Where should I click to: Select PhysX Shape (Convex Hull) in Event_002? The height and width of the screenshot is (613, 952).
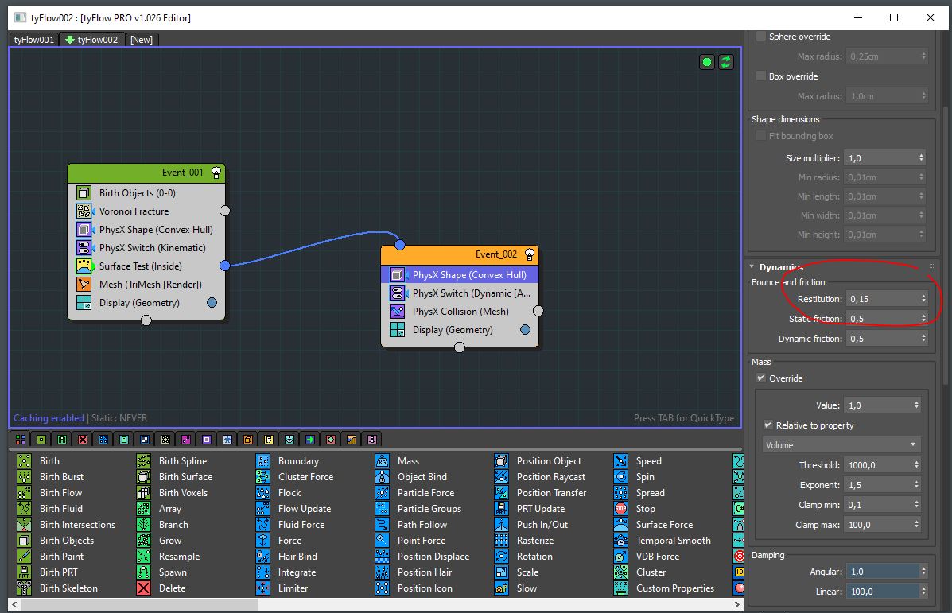coord(460,275)
